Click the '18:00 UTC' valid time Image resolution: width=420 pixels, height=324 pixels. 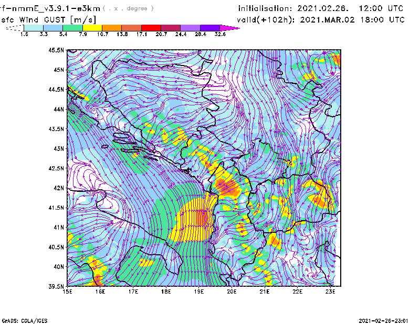[x=382, y=20]
